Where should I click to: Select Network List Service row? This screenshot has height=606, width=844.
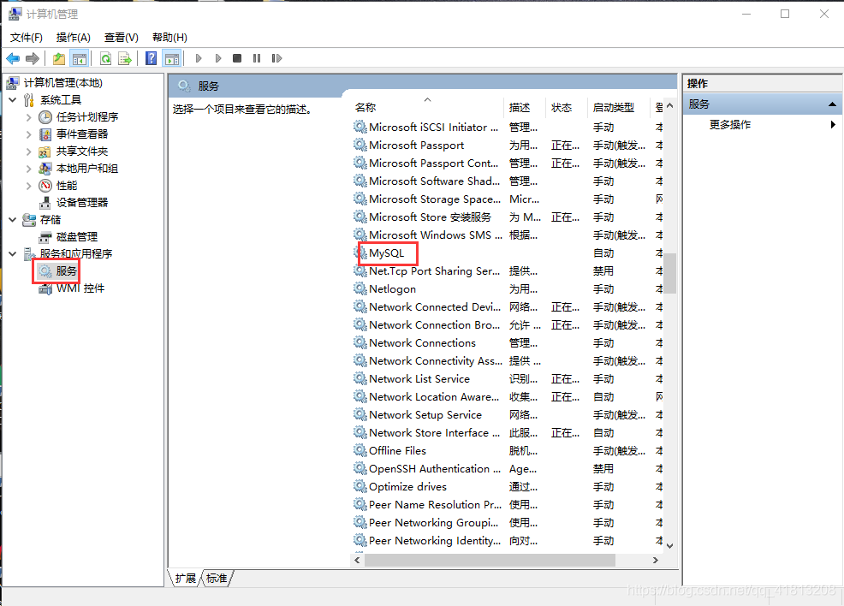pyautogui.click(x=508, y=379)
